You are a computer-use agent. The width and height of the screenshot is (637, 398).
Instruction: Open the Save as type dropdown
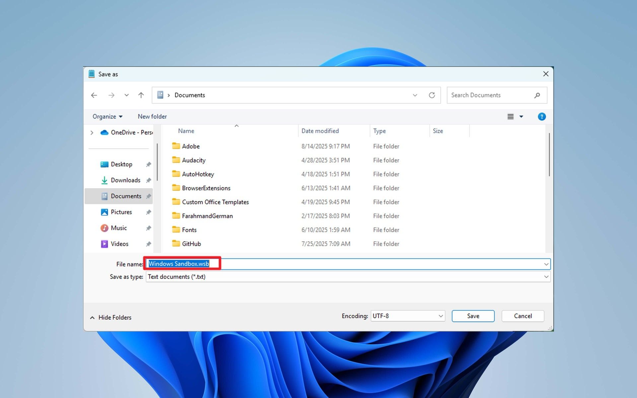click(348, 277)
